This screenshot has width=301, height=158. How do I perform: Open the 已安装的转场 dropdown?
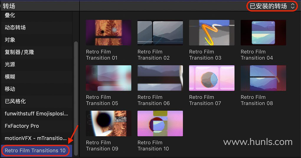[272, 6]
